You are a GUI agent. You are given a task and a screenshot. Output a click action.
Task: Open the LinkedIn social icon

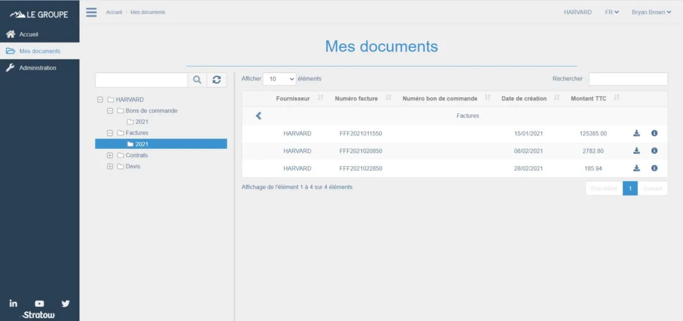[13, 303]
